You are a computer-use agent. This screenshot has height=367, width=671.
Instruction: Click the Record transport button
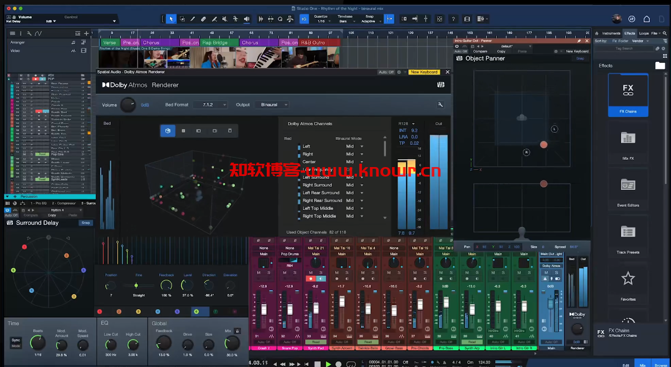click(x=340, y=364)
